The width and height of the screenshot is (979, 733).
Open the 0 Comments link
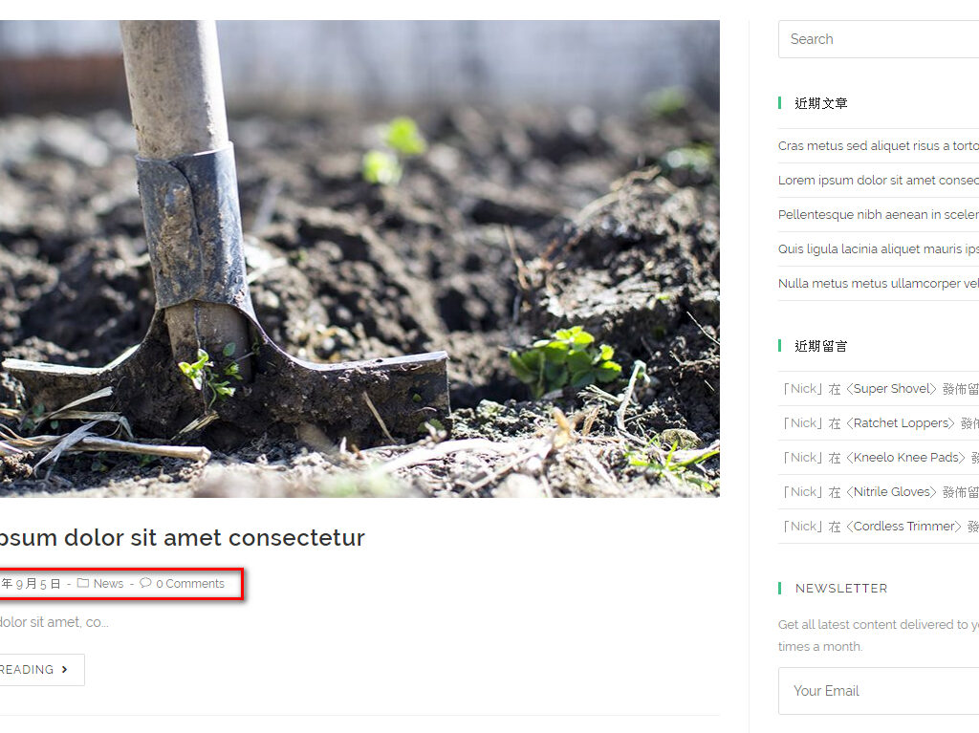click(x=190, y=584)
